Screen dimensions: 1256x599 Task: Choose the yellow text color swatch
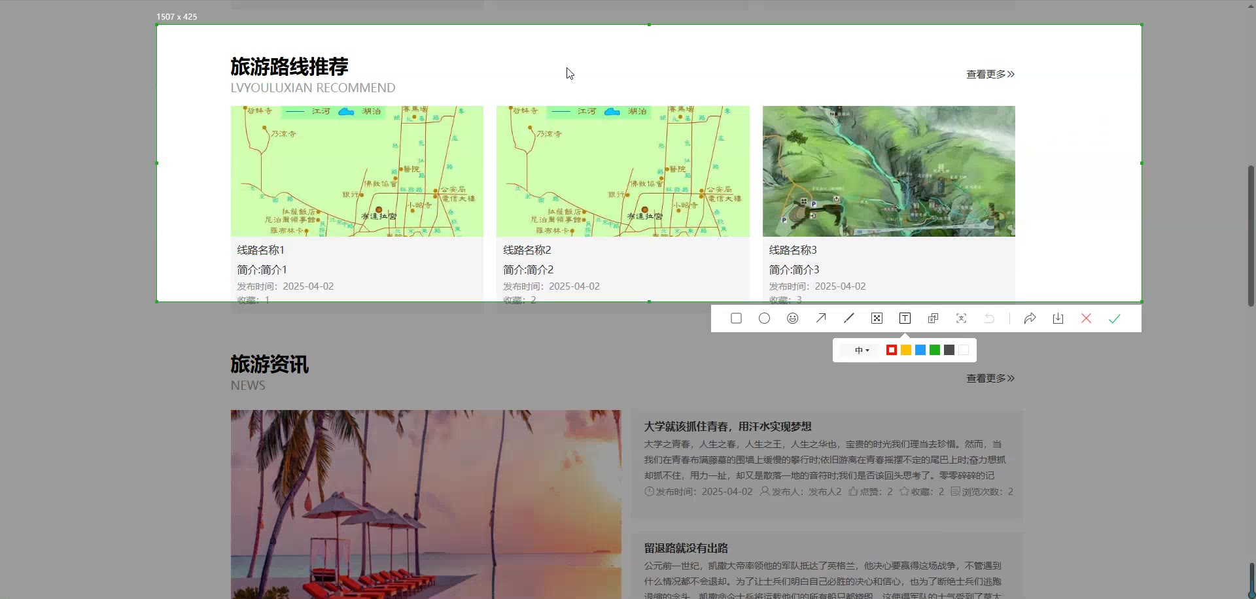click(906, 351)
